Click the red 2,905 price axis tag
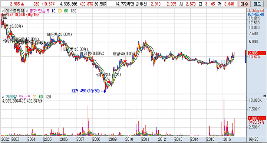Screen dimensions: 267x143 [257, 53]
